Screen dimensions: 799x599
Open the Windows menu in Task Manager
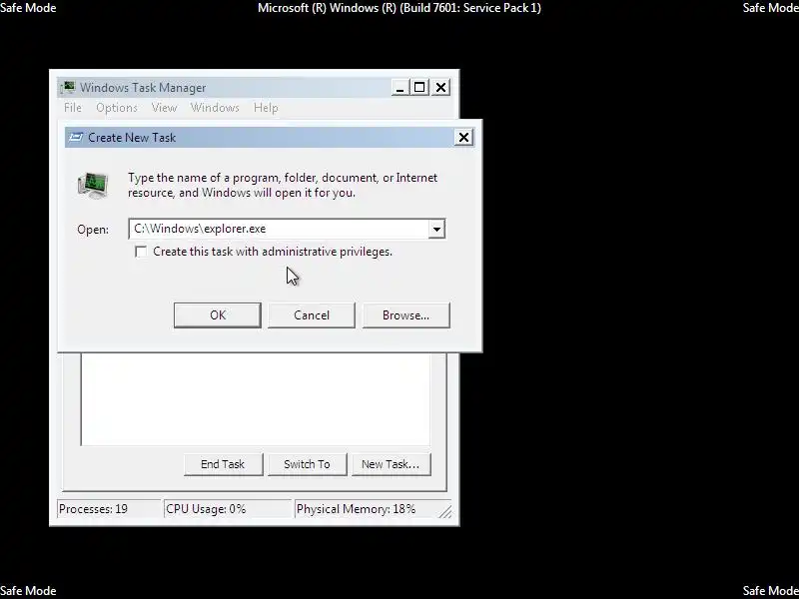coord(215,108)
